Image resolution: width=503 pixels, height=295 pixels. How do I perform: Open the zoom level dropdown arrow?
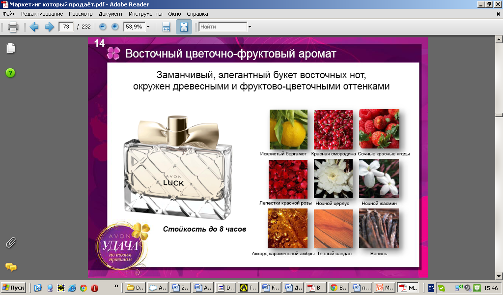[x=148, y=27]
